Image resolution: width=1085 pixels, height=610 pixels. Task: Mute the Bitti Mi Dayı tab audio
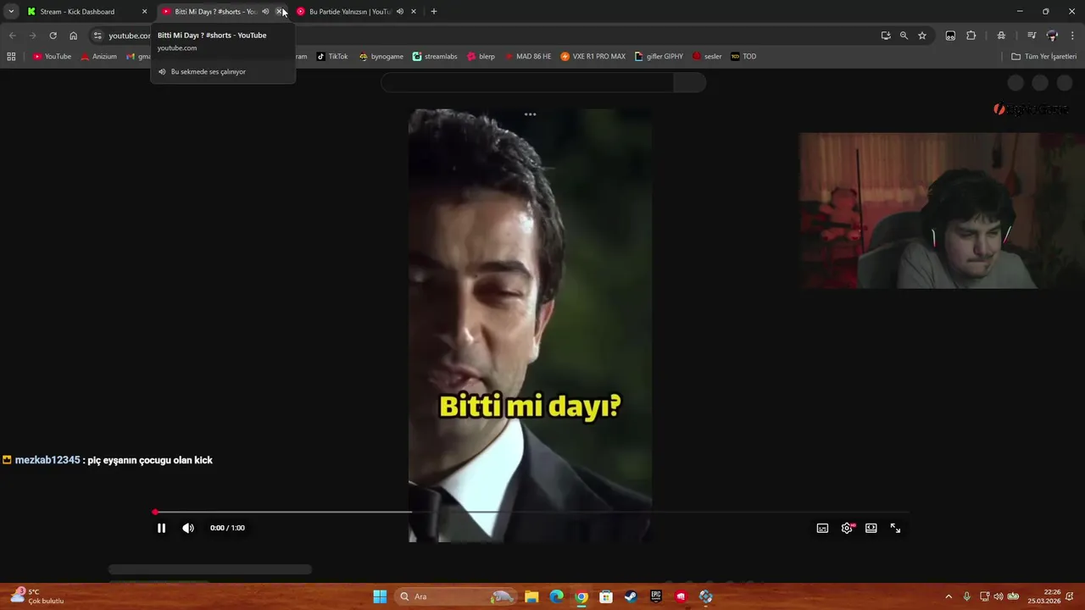click(265, 12)
